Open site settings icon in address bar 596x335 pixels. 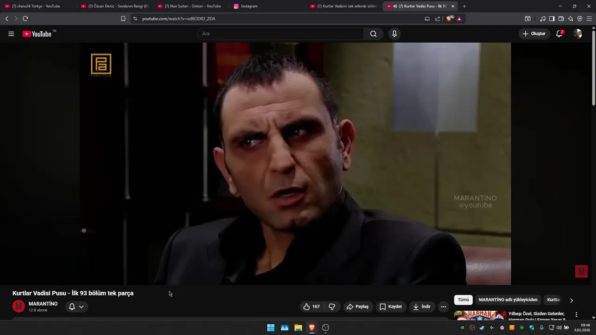pyautogui.click(x=135, y=19)
